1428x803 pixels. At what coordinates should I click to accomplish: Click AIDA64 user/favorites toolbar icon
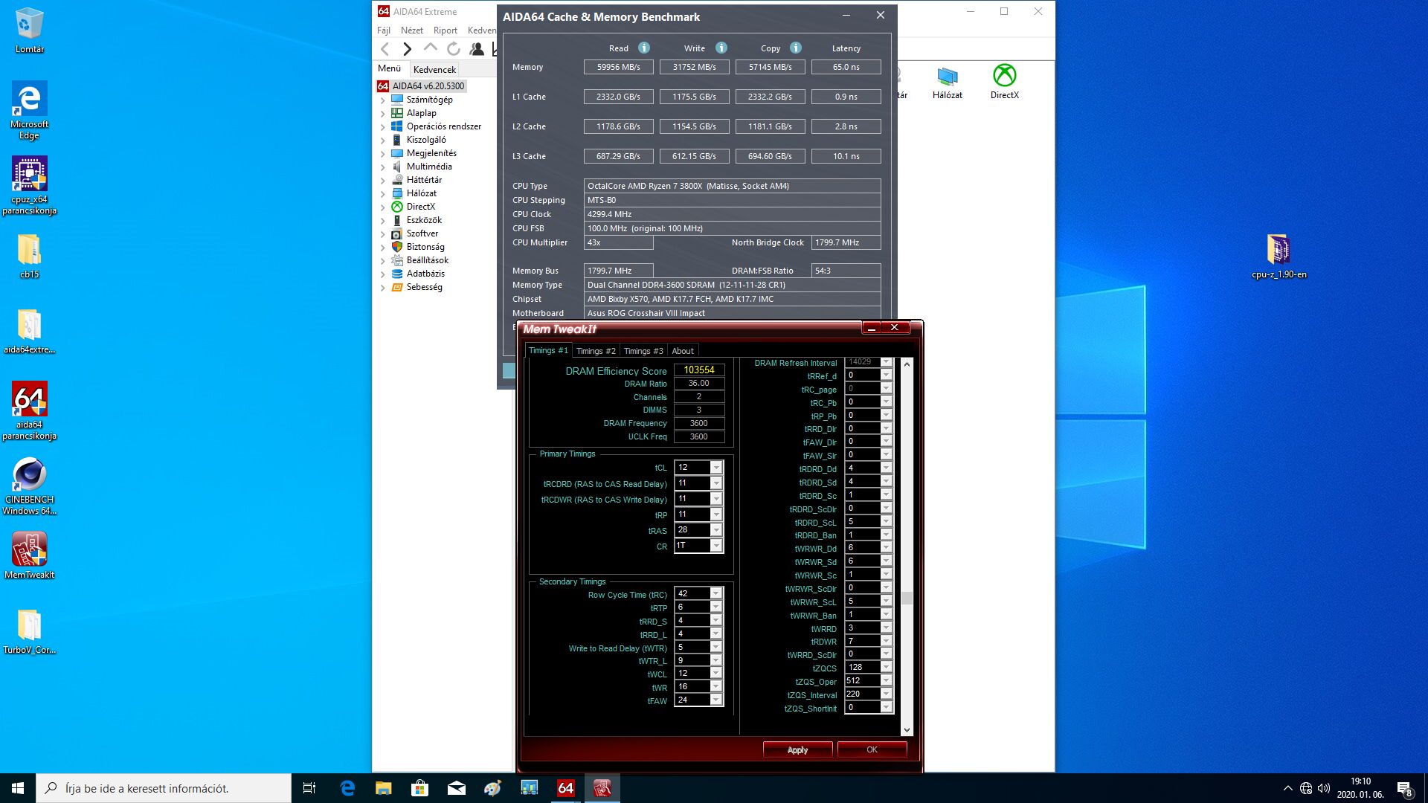(477, 49)
